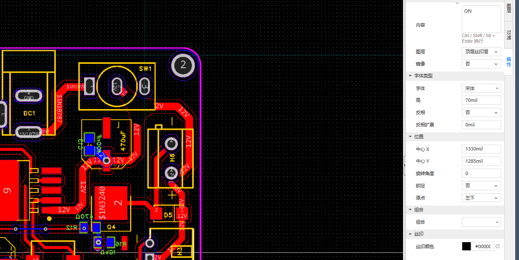Open the 图层 layer dropdown showing 顶层丝印层

point(481,52)
